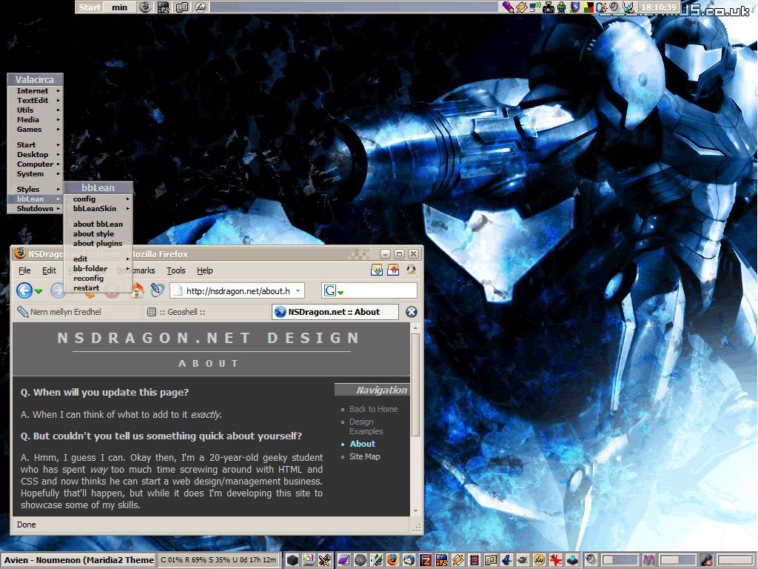Screen dimensions: 758x569
Task: Click the paperclip icon beside the home button
Action: pos(158,290)
